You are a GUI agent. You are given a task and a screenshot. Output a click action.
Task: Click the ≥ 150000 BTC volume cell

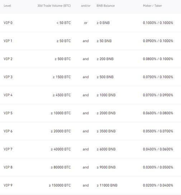[x=60, y=185]
